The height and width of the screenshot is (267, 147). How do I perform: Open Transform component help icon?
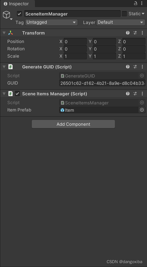pyautogui.click(x=128, y=33)
